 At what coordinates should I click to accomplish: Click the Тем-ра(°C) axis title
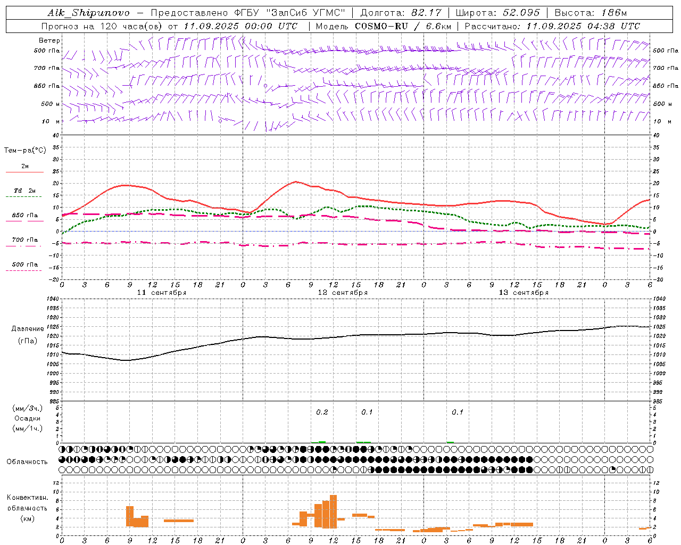pos(25,151)
